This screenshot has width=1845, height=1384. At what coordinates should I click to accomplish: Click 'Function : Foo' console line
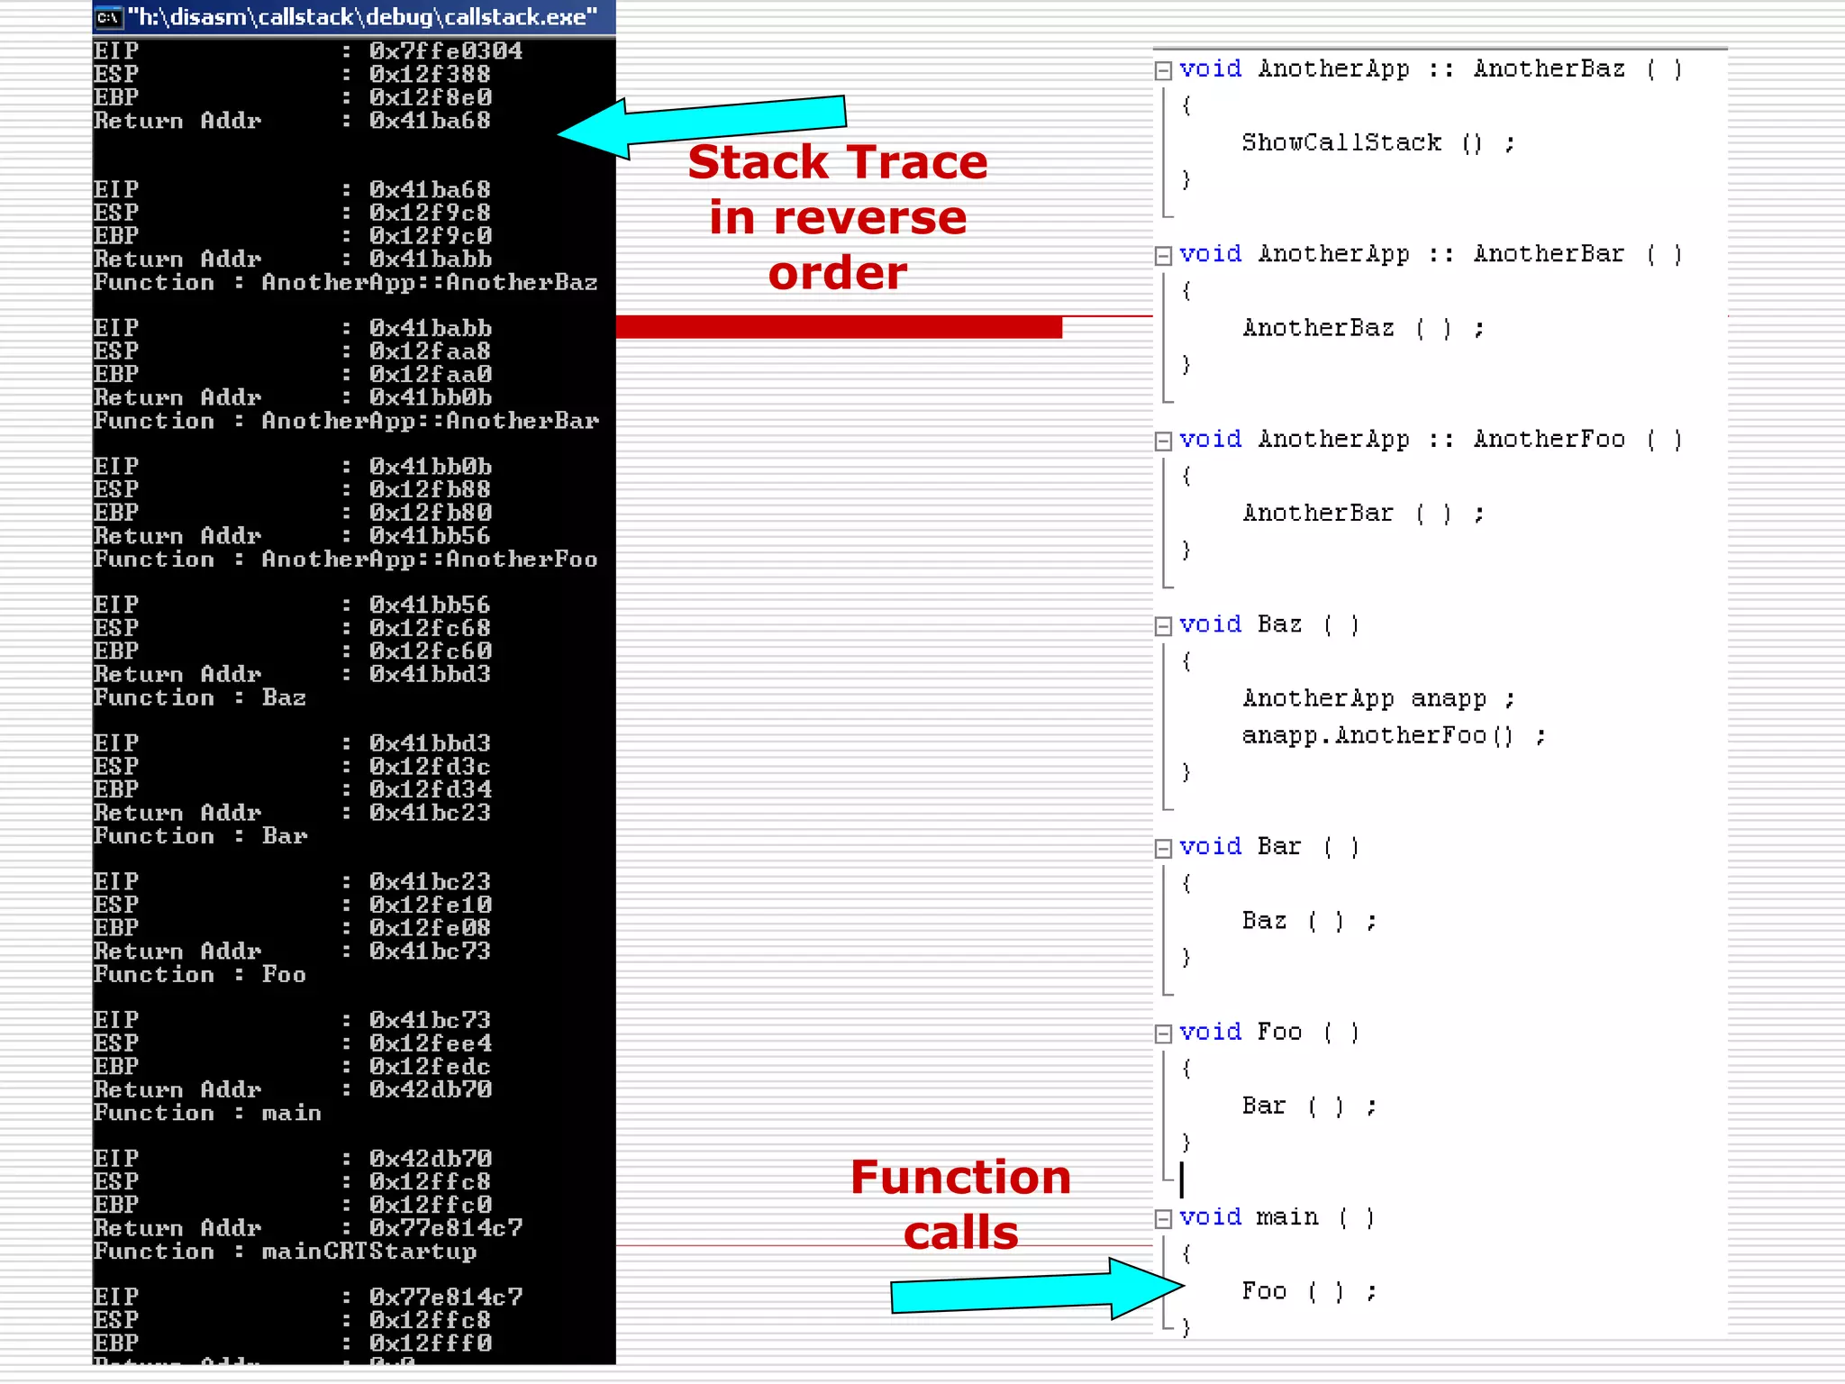click(200, 975)
